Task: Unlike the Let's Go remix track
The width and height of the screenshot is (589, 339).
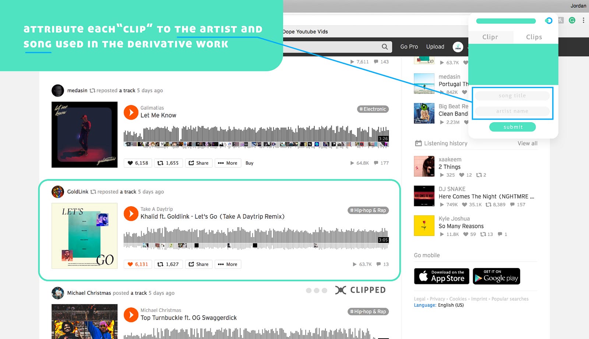Action: click(138, 264)
